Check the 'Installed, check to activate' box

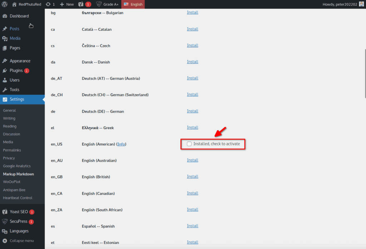[x=189, y=144]
